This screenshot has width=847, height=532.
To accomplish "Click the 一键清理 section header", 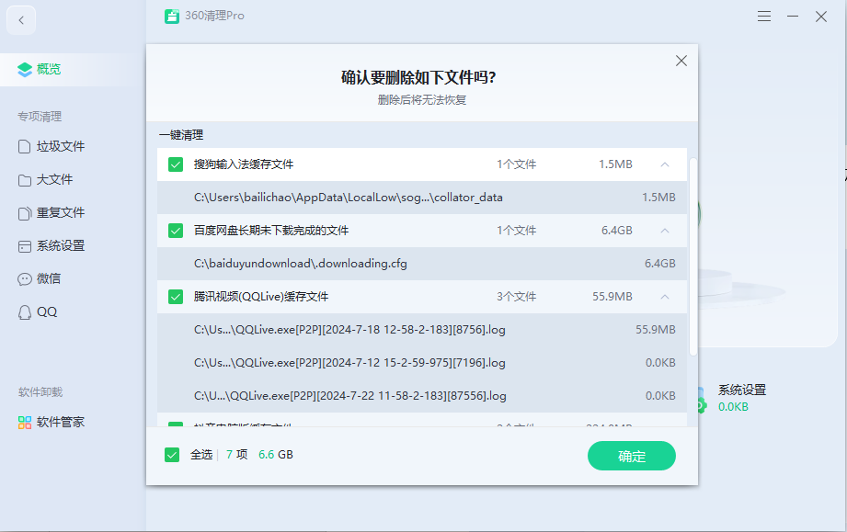I will [x=181, y=135].
